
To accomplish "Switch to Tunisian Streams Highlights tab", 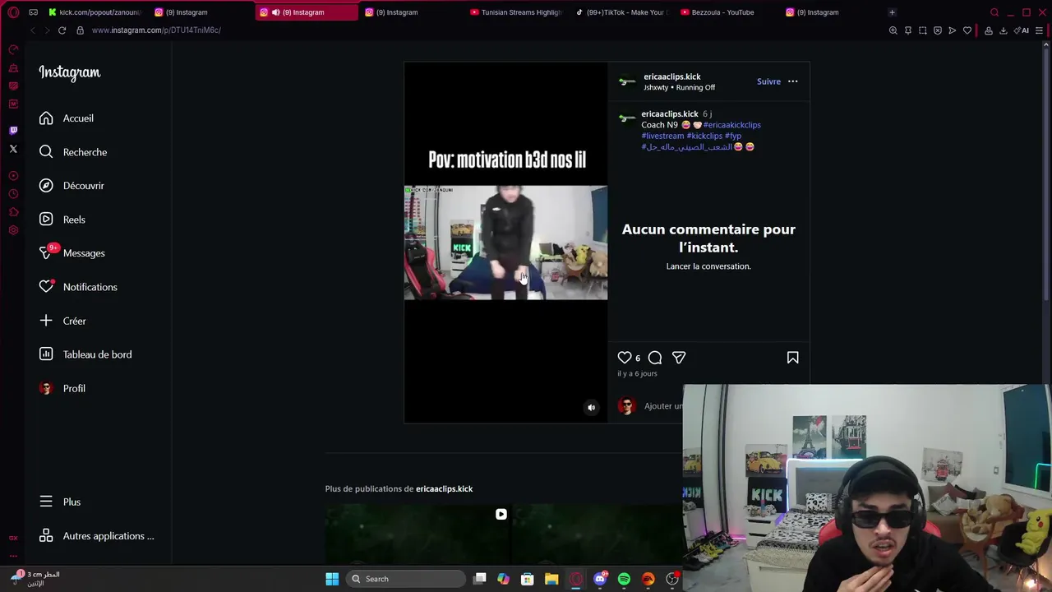I will (x=518, y=12).
